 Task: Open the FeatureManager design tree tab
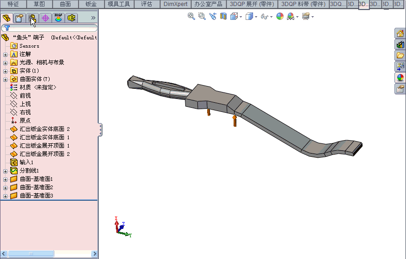(6, 18)
